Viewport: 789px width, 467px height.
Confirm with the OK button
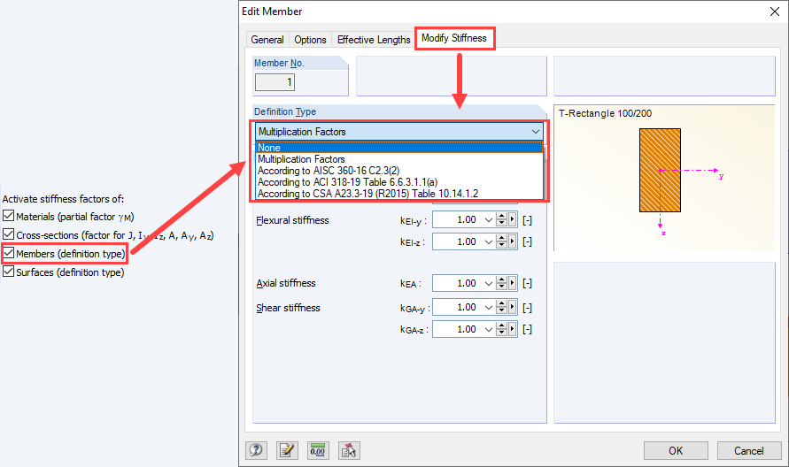(x=676, y=450)
